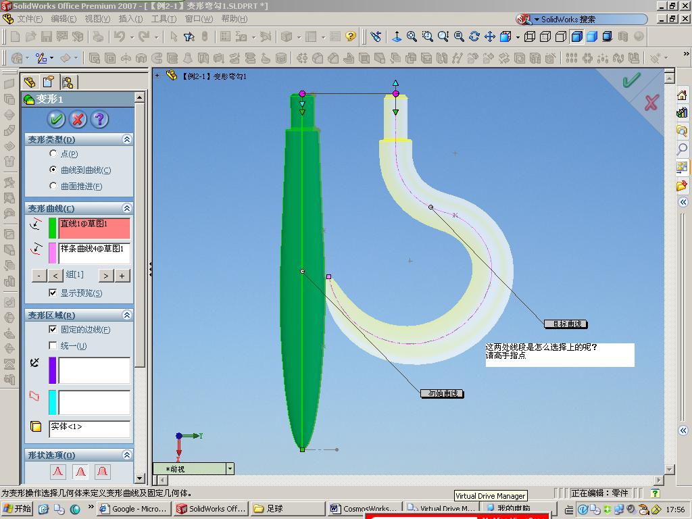The height and width of the screenshot is (519, 692).
Task: Collapse the 形状选项(O) section
Action: coord(126,455)
